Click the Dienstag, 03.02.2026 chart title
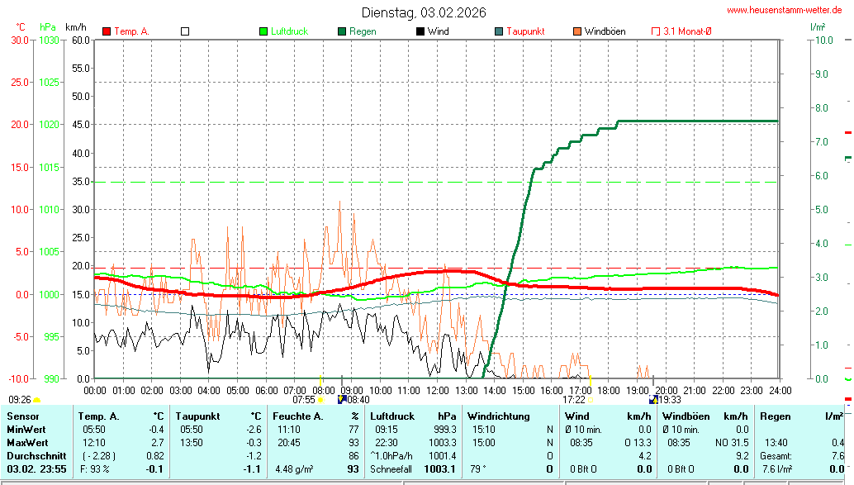 424,12
